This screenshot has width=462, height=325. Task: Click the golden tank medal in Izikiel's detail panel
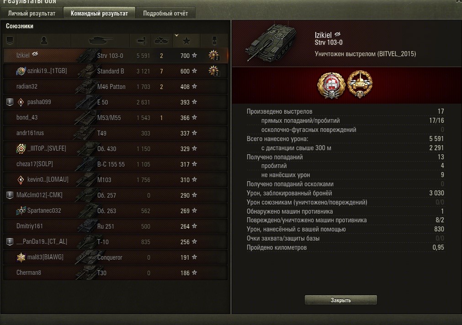360,84
